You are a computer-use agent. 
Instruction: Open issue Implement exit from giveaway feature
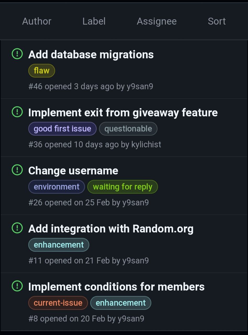[x=123, y=113]
